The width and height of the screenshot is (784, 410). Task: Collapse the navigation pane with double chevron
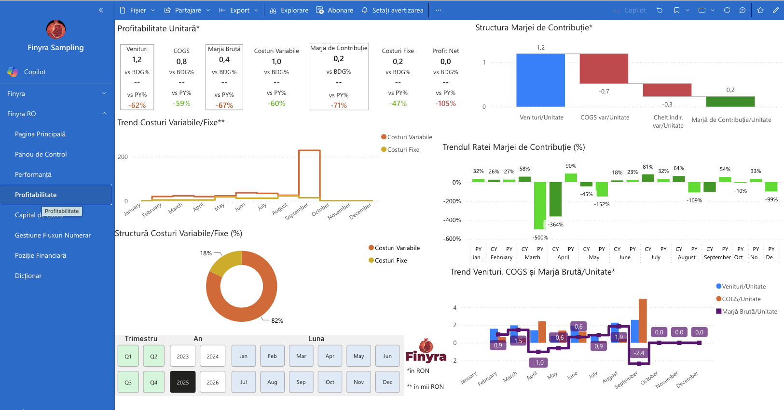tap(101, 10)
